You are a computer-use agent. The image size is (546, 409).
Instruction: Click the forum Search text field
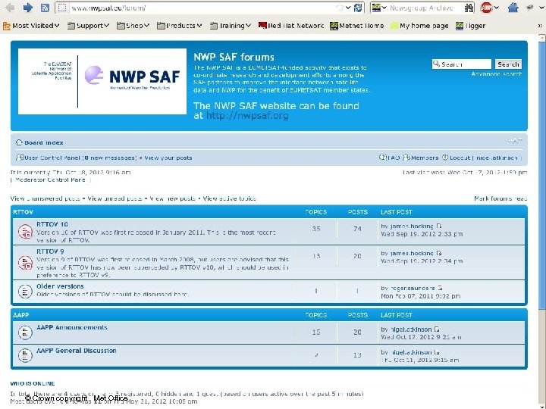461,64
